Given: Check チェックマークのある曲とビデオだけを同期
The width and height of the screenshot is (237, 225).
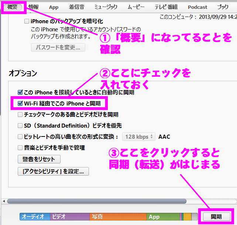Looking at the screenshot, I should [x=20, y=115].
